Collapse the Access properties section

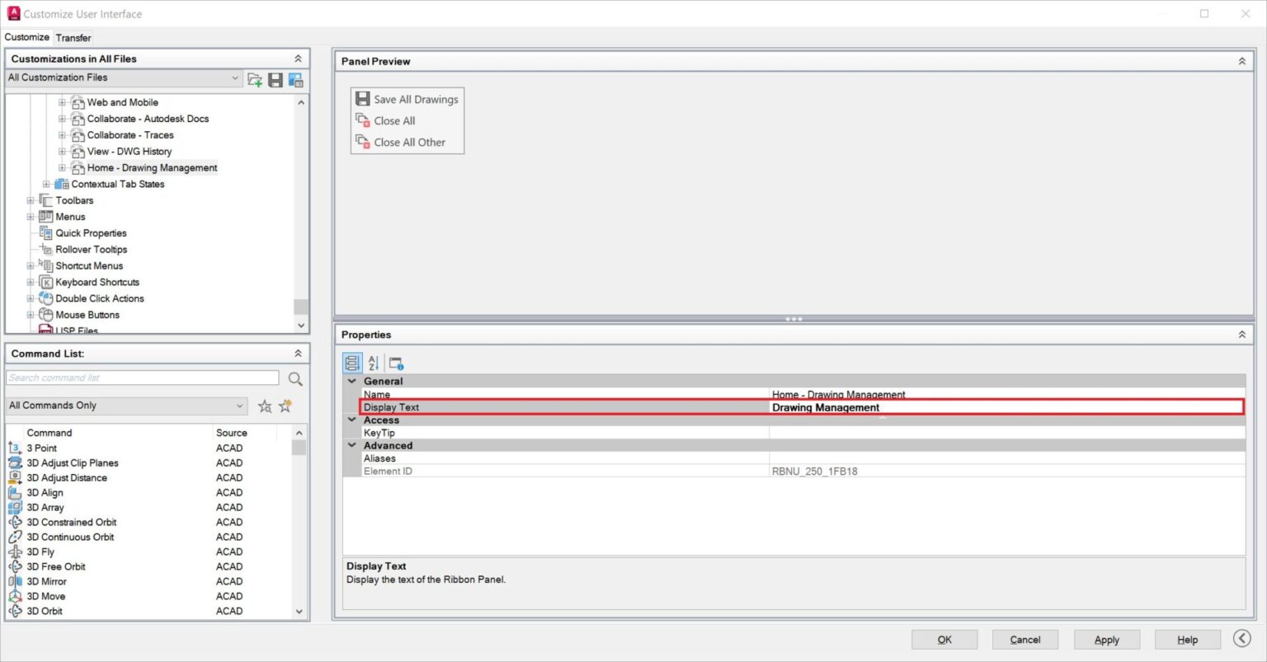[x=352, y=420]
